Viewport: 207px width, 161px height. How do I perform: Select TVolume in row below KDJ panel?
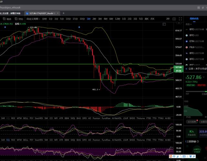pyautogui.click(x=141, y=140)
